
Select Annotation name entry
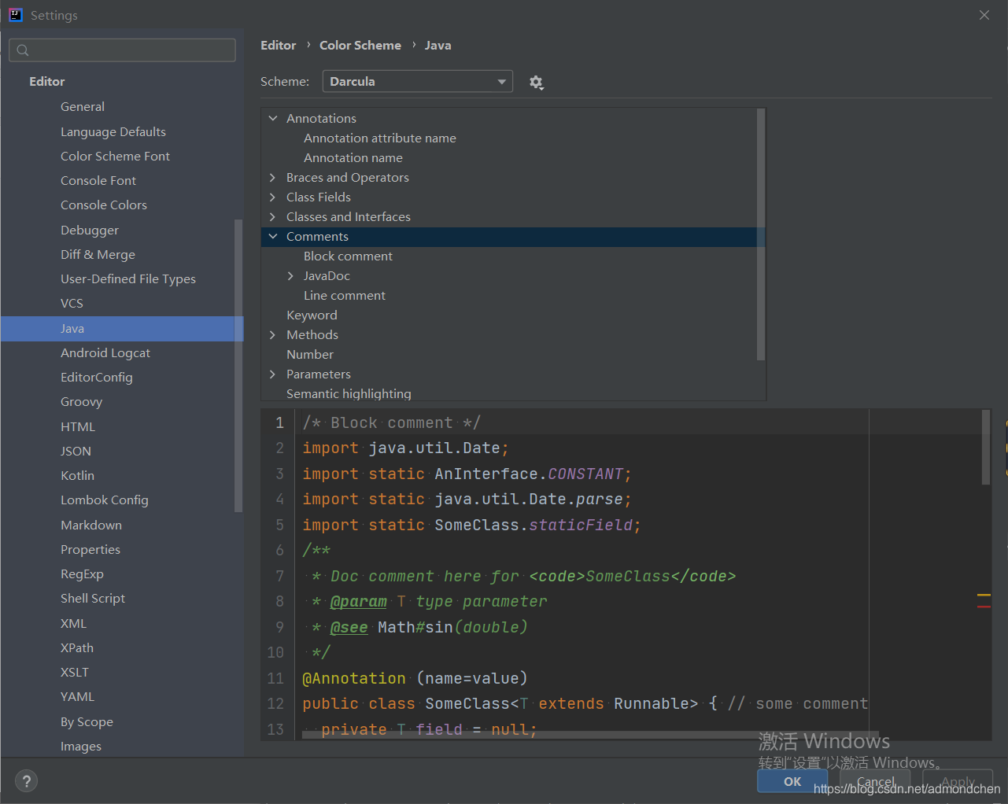[353, 157]
